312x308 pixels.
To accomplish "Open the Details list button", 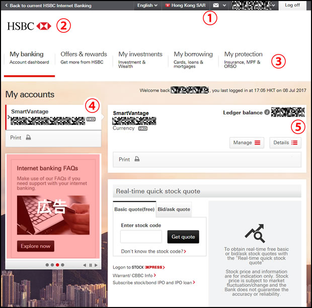I will [x=285, y=143].
